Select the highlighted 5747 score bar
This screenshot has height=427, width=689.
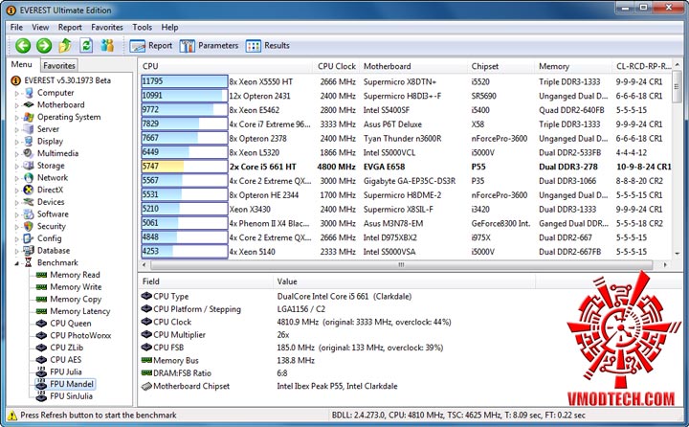point(185,167)
